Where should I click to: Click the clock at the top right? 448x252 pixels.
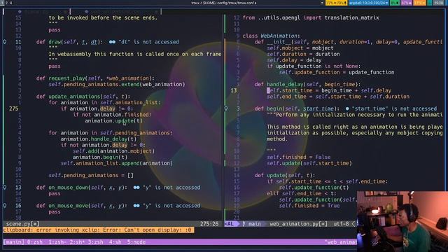[439, 3]
